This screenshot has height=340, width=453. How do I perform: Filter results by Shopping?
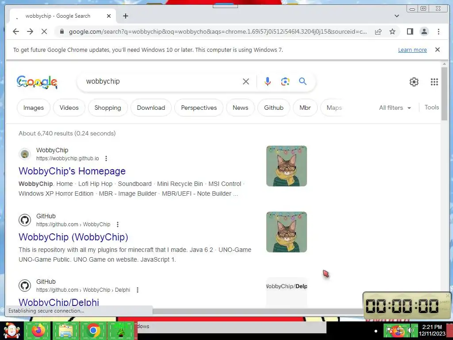(108, 108)
